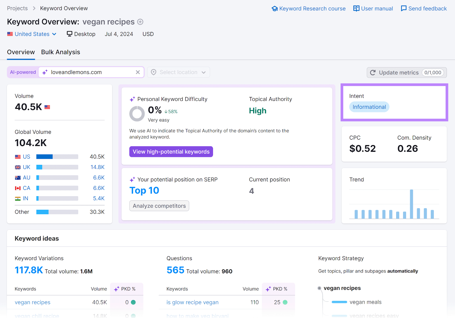Click the US volume distribution bar

pos(57,156)
